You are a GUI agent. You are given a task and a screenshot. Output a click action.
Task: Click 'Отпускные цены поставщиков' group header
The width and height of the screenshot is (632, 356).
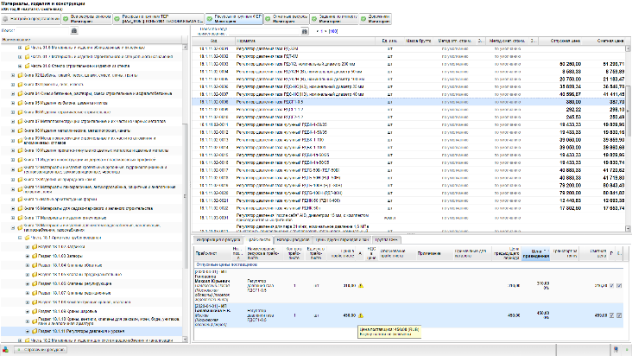(226, 265)
